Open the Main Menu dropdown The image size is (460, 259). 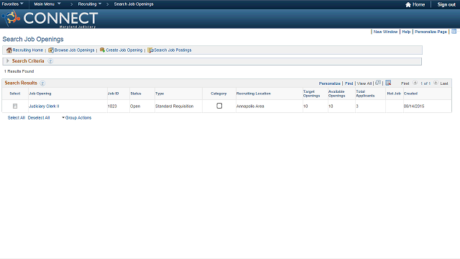click(x=47, y=4)
